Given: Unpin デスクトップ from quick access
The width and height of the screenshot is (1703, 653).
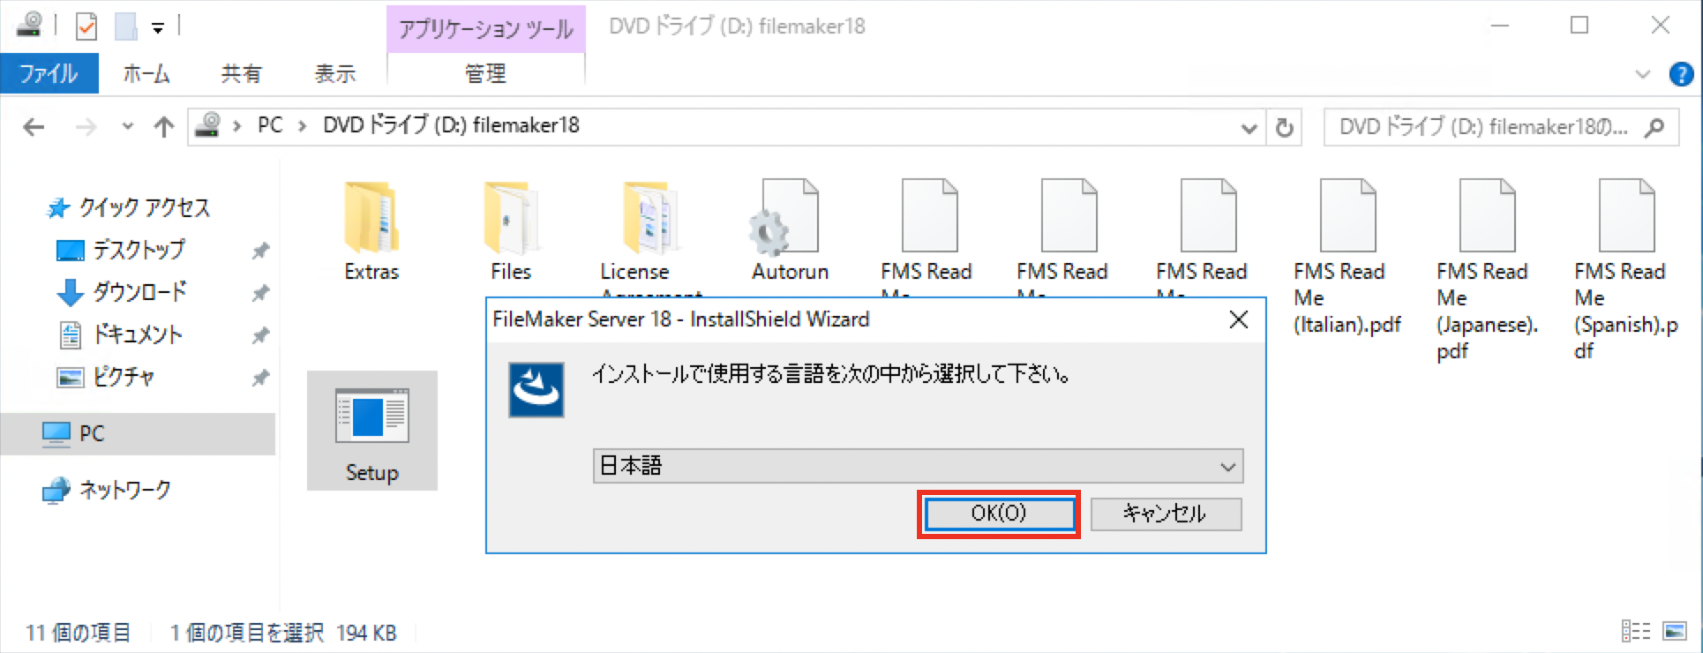Looking at the screenshot, I should (260, 251).
